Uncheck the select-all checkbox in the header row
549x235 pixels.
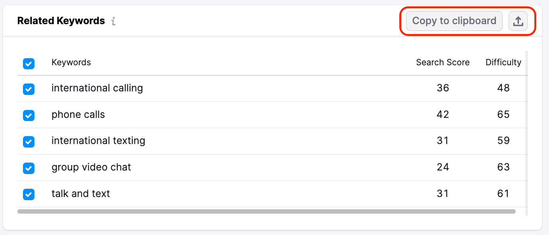[x=29, y=63]
